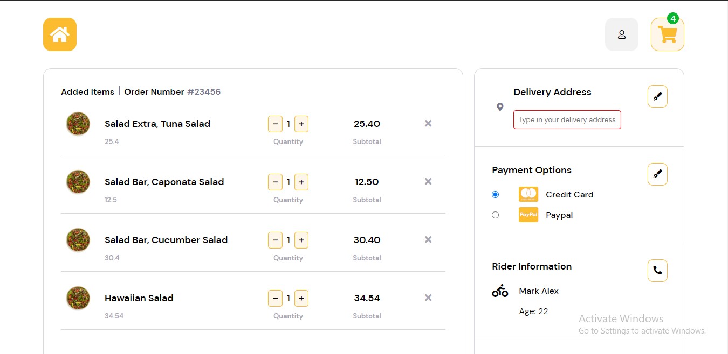Image resolution: width=728 pixels, height=354 pixels.
Task: Decrease quantity of Caponata Salad
Action: (x=275, y=182)
